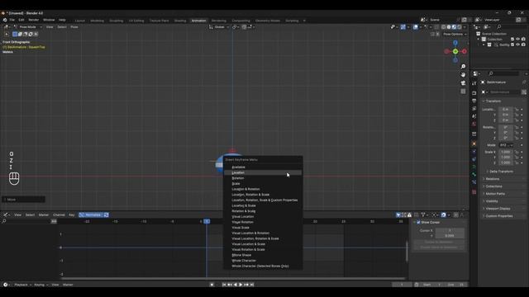
Task: Click Cursor X value field
Action: click(450, 231)
